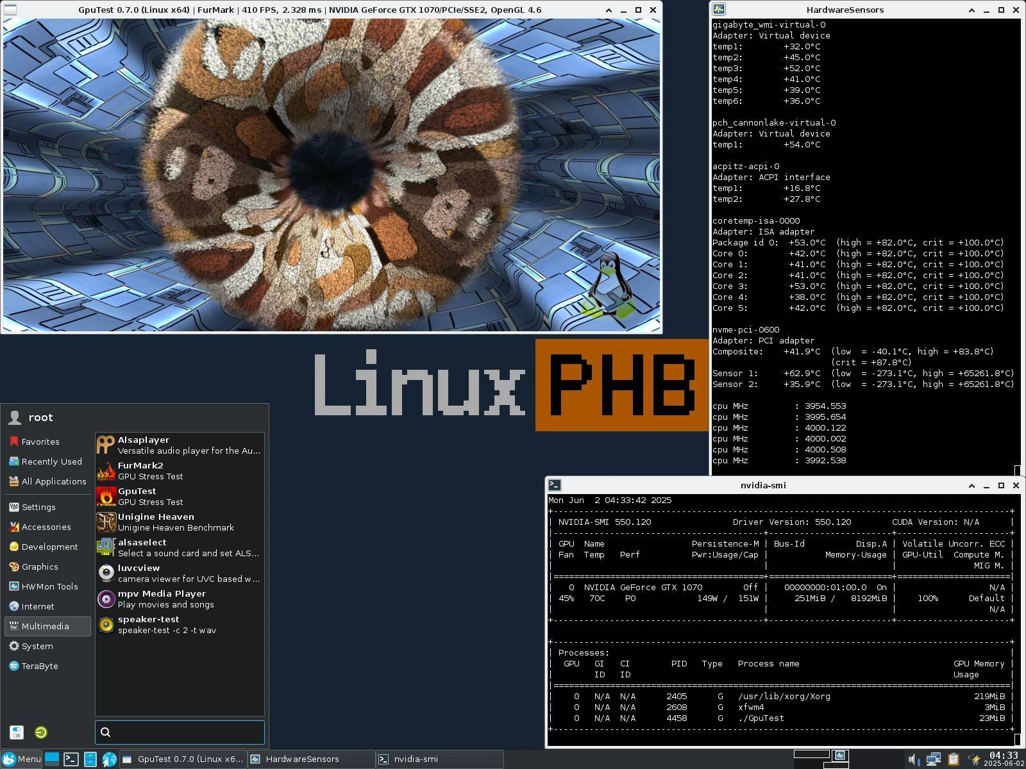Open Favorites category in the menu

[x=47, y=442]
